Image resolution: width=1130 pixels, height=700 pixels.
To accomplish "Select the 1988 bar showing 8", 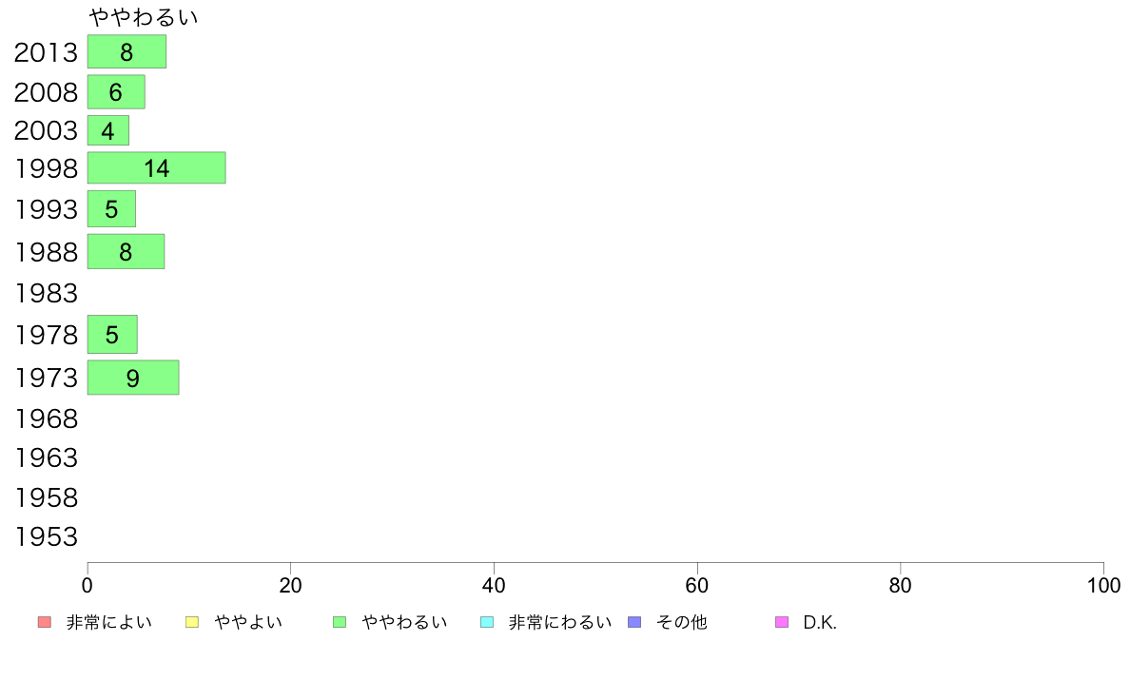I will (x=127, y=252).
